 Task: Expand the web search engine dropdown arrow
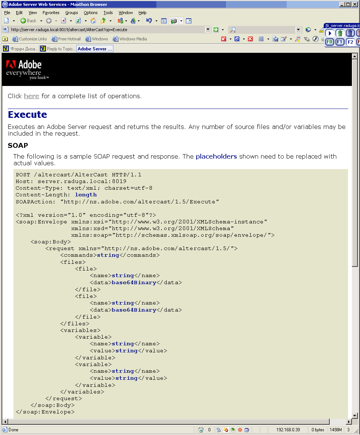[x=315, y=30]
